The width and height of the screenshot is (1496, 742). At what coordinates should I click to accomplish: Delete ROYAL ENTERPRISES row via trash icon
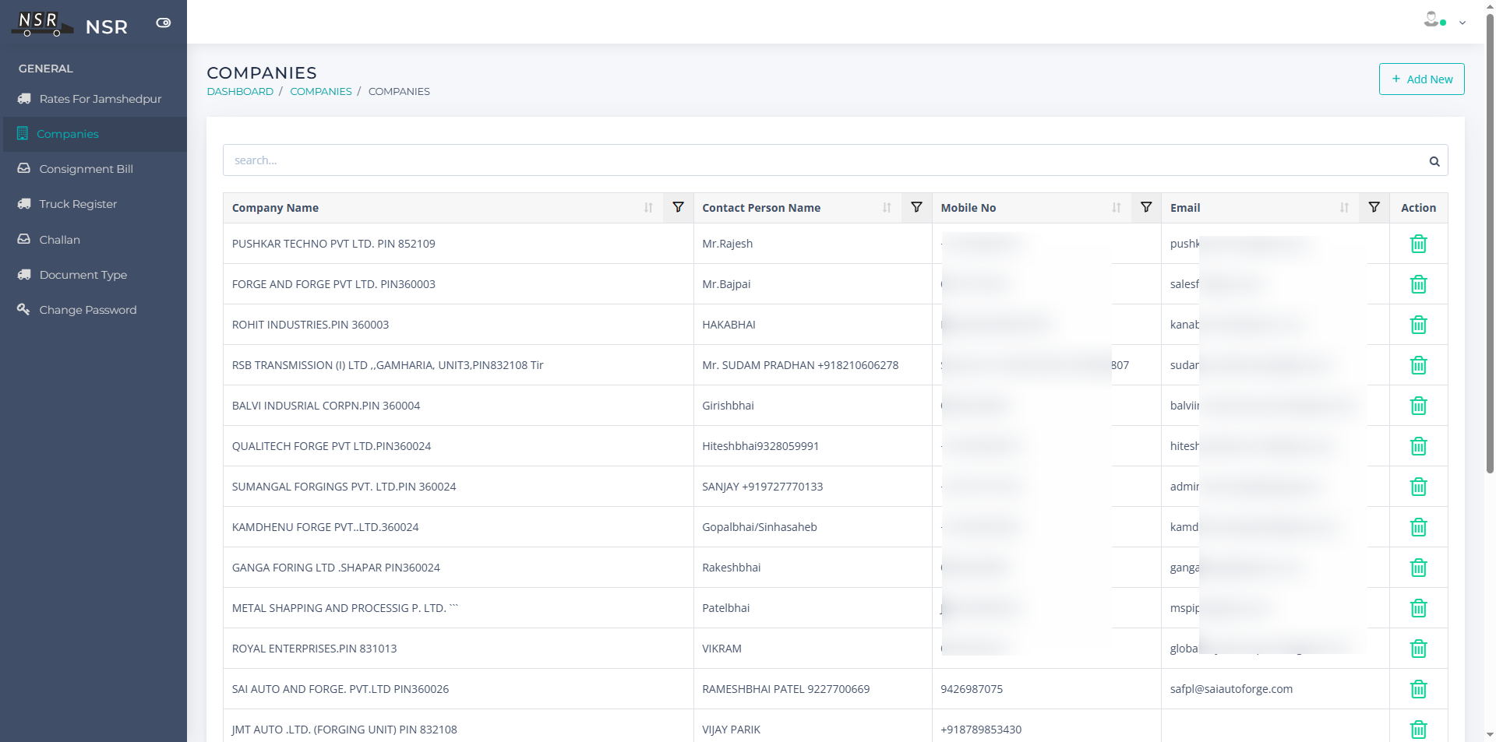1418,649
